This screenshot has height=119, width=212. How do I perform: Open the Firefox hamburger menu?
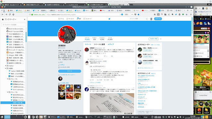(191, 15)
